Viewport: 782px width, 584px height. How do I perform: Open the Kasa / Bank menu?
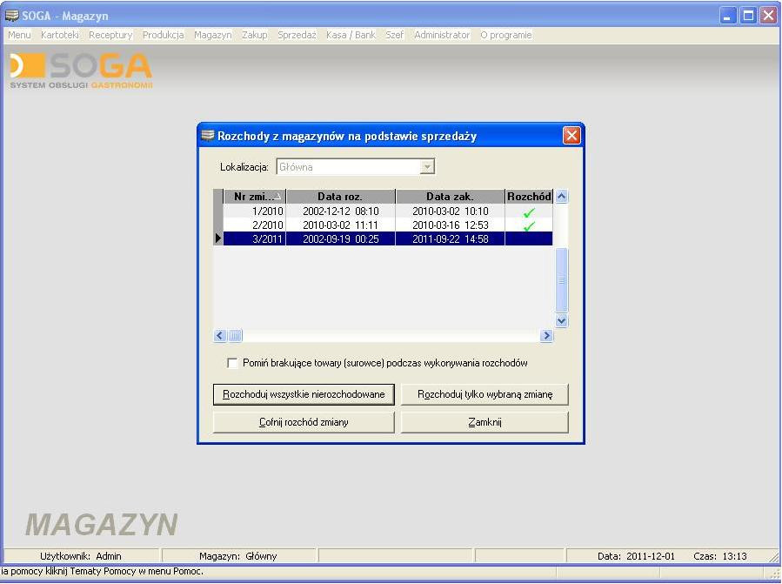coord(351,35)
